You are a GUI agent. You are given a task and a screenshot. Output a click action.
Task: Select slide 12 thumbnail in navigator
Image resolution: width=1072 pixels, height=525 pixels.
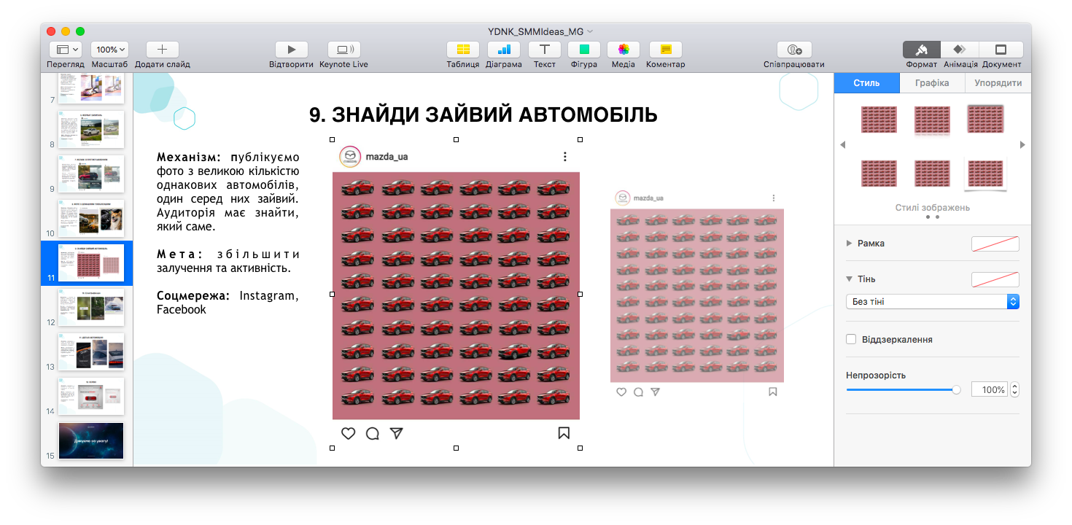point(91,307)
